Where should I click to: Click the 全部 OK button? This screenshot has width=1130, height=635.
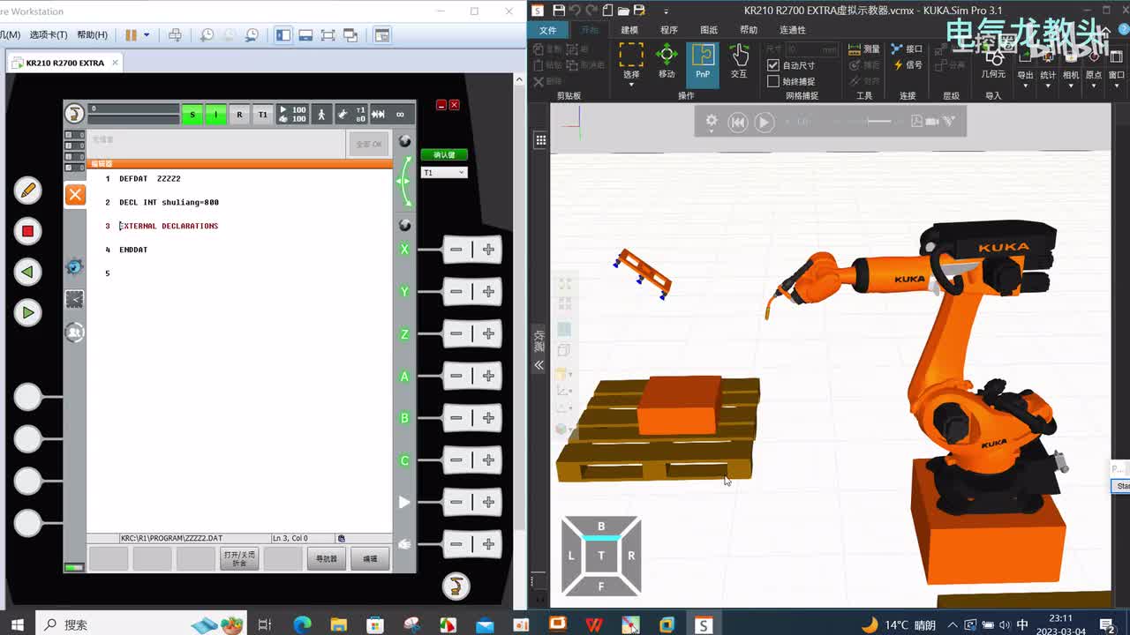click(368, 144)
